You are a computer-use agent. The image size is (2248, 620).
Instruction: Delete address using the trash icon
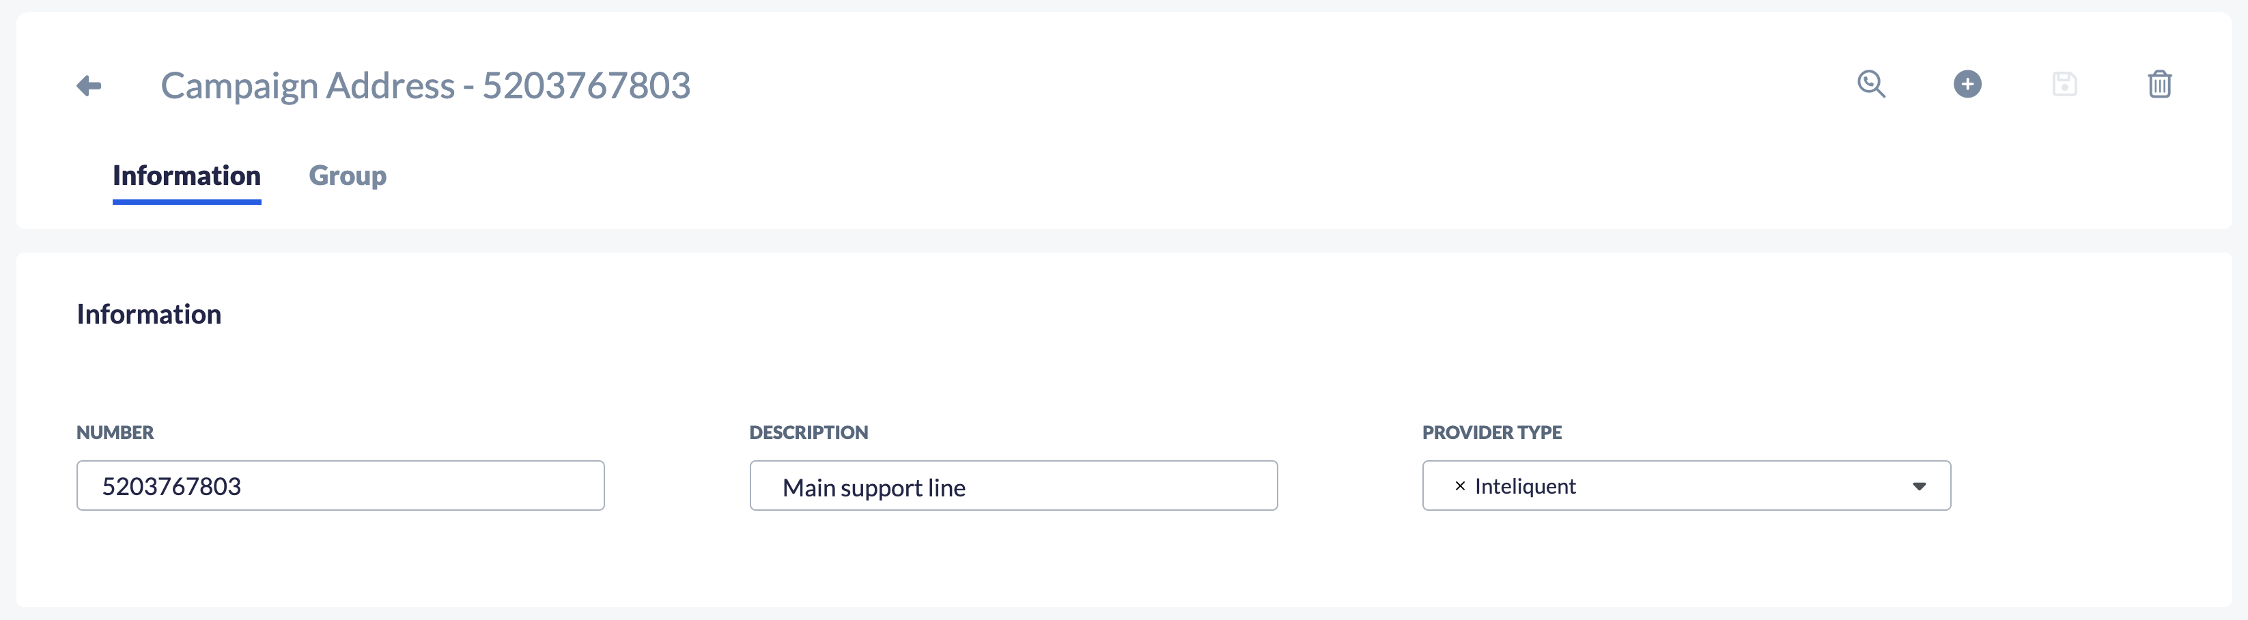[2159, 85]
